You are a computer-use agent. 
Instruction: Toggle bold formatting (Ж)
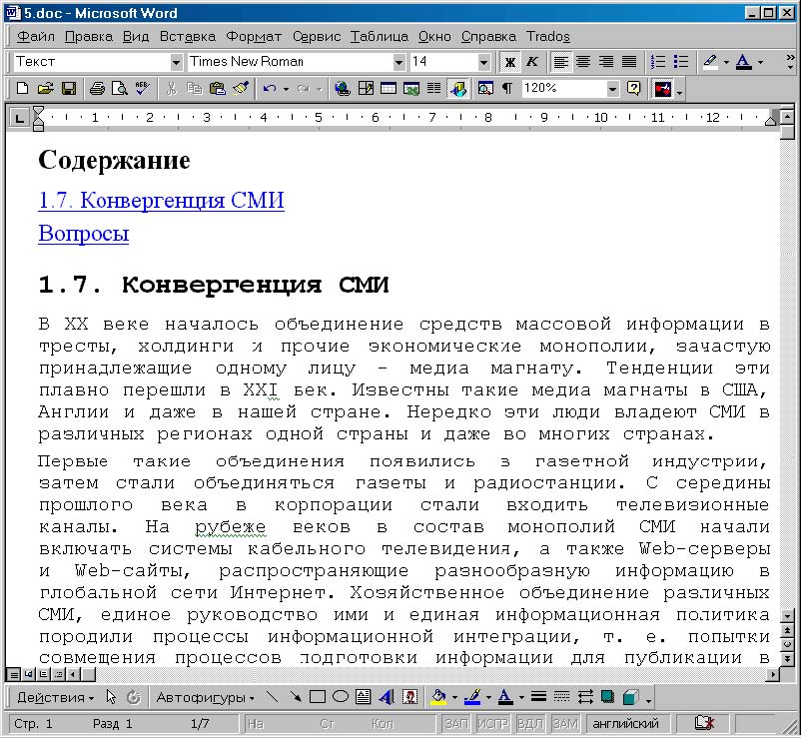(x=509, y=62)
